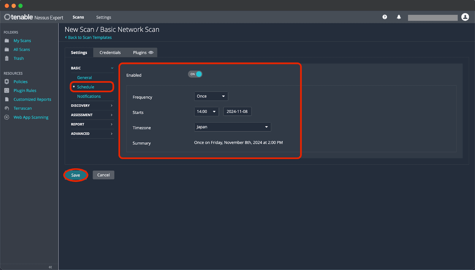Image resolution: width=475 pixels, height=270 pixels.
Task: Expand the DISCOVERY section
Action: click(92, 106)
